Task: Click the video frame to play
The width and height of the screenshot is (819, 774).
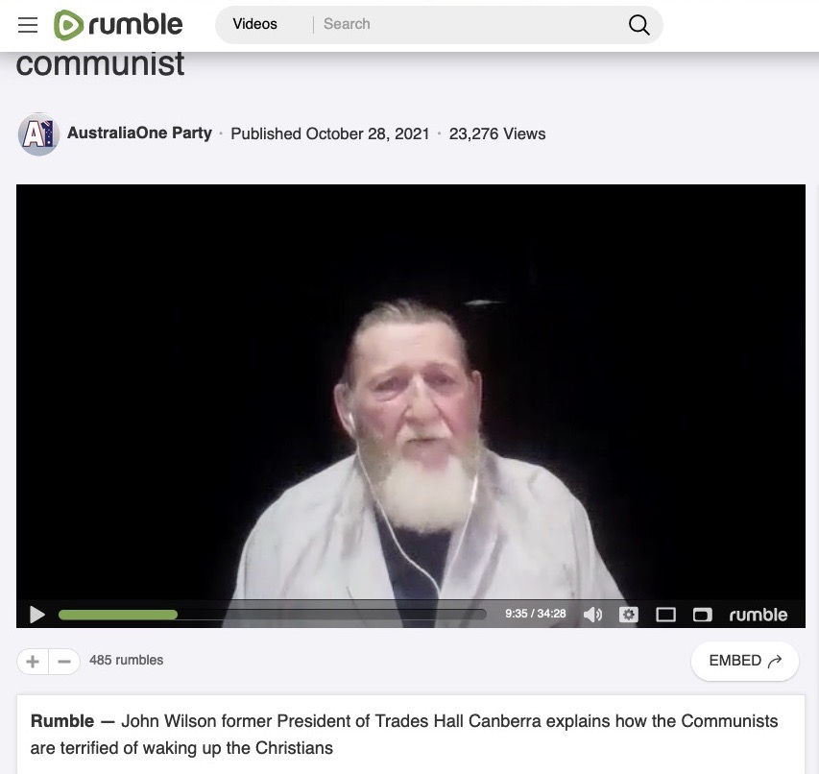Action: pyautogui.click(x=411, y=392)
